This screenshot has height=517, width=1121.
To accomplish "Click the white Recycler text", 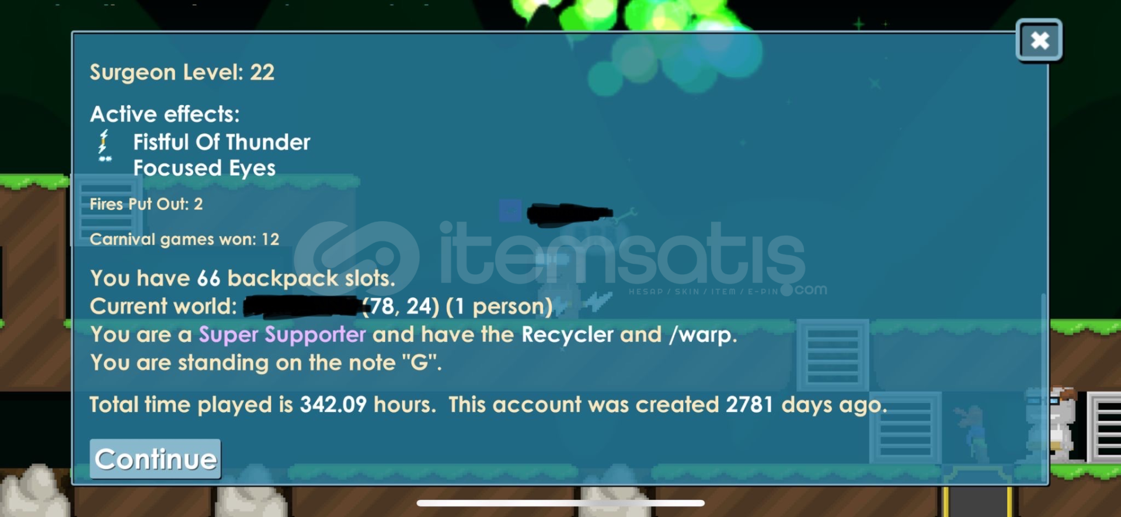I will pyautogui.click(x=568, y=335).
